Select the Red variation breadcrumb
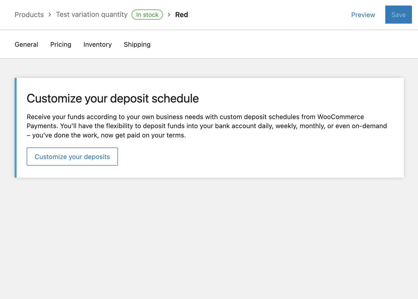Viewport: 418px width, 299px height. click(182, 15)
